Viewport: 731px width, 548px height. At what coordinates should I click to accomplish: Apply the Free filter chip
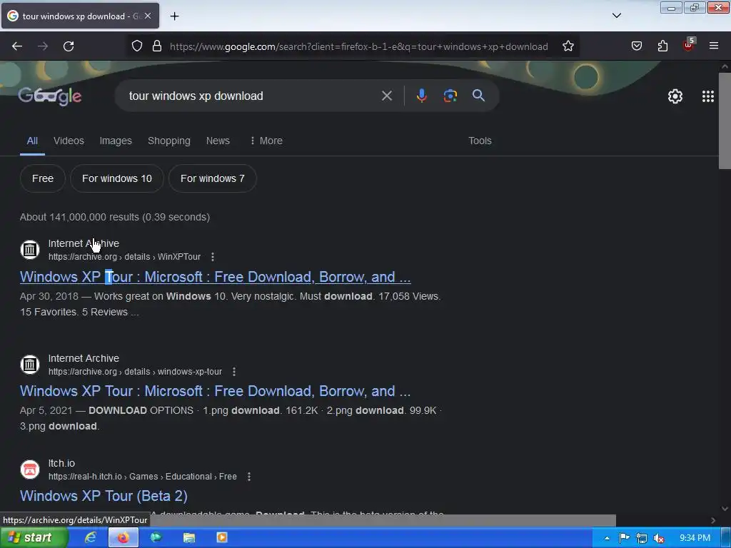[42, 178]
